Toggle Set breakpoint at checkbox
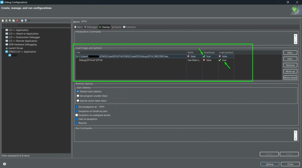Image resolution: width=302 pixels, height=168 pixels. point(77,107)
